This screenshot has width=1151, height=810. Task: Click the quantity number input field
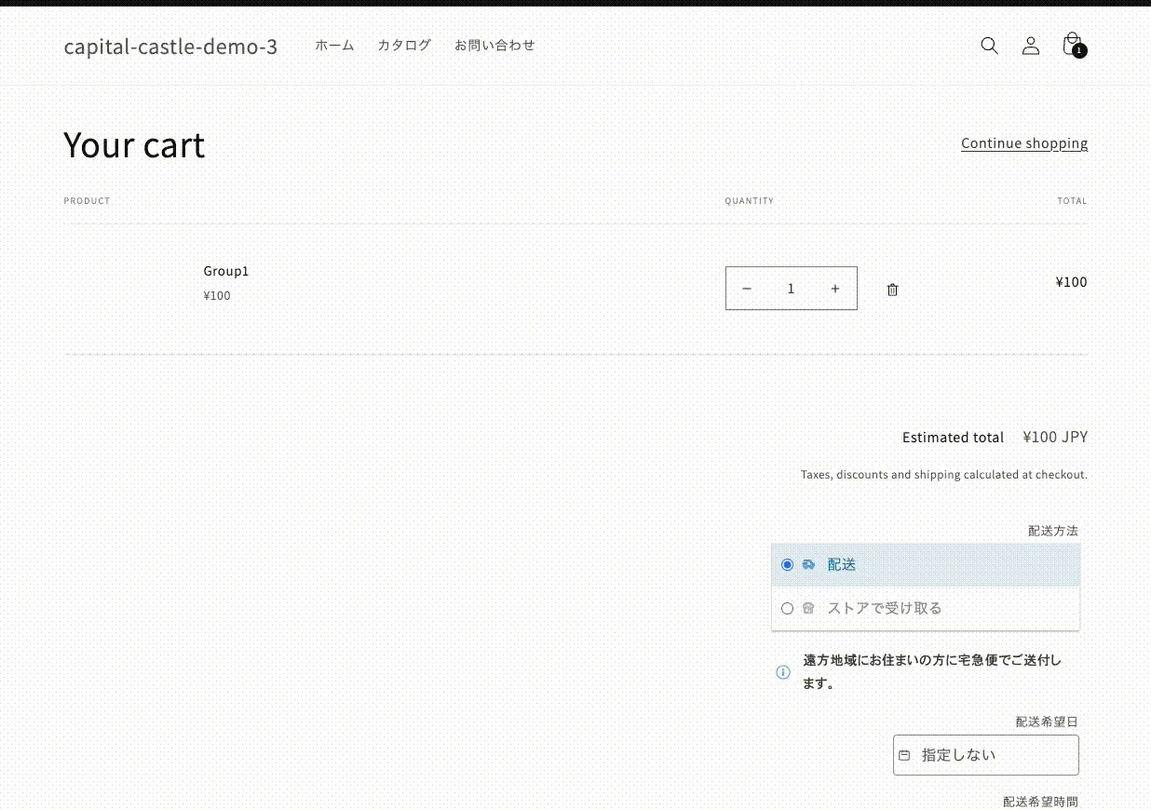point(791,289)
